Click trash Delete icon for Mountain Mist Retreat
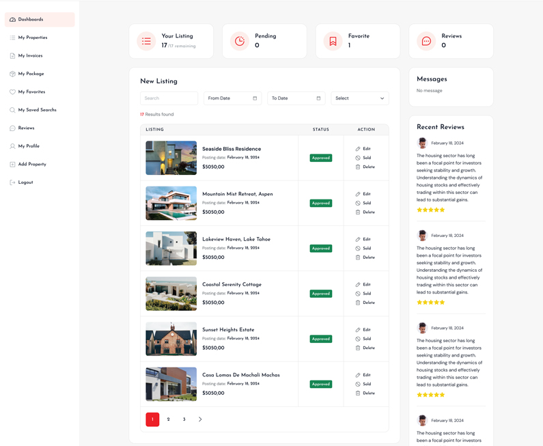This screenshot has height=446, width=543. coord(358,212)
